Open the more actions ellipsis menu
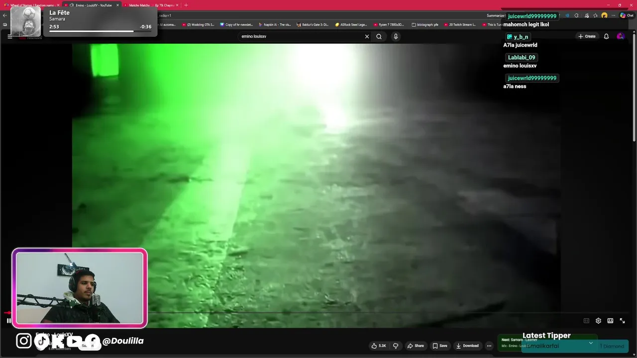The width and height of the screenshot is (637, 358). point(489,346)
